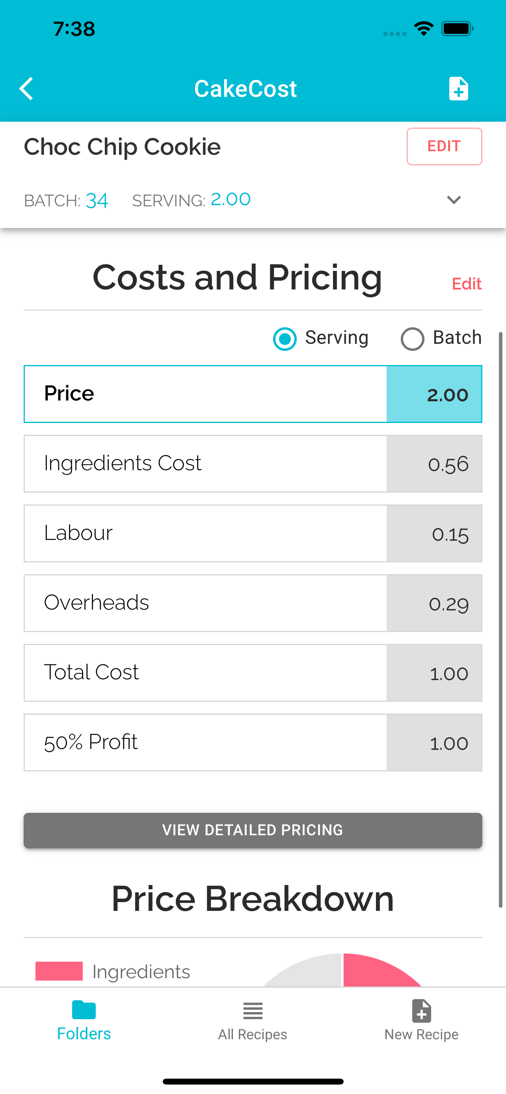Viewport: 506px width, 1094px height.
Task: Tap the battery status icon
Action: 458,29
